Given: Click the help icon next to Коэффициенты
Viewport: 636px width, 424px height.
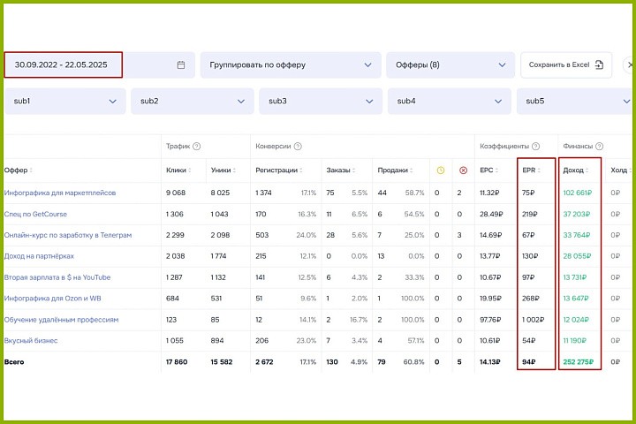Looking at the screenshot, I should pyautogui.click(x=535, y=147).
